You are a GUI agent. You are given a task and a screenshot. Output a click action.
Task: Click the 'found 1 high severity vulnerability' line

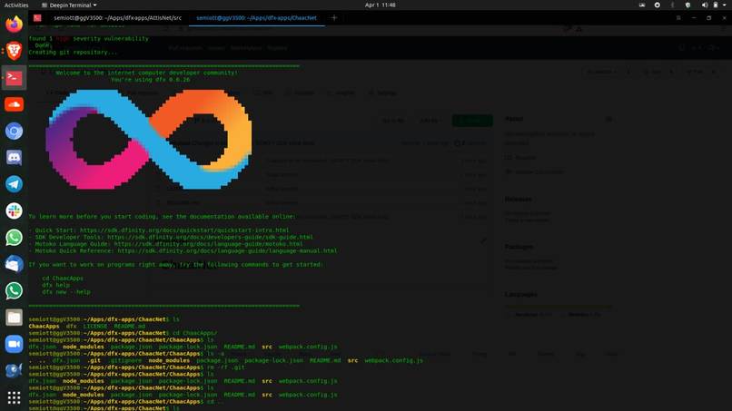[89, 39]
